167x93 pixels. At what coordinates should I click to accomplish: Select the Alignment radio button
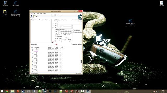pyautogui.click(x=66, y=38)
